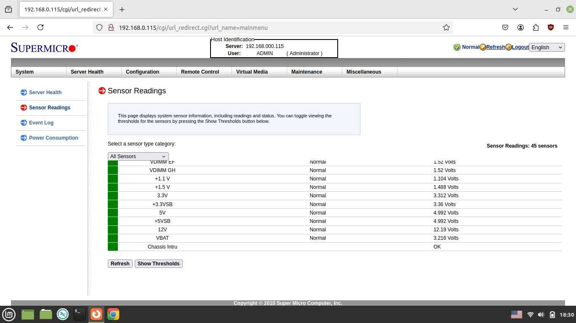Open the All Sensors category dropdown

point(138,156)
